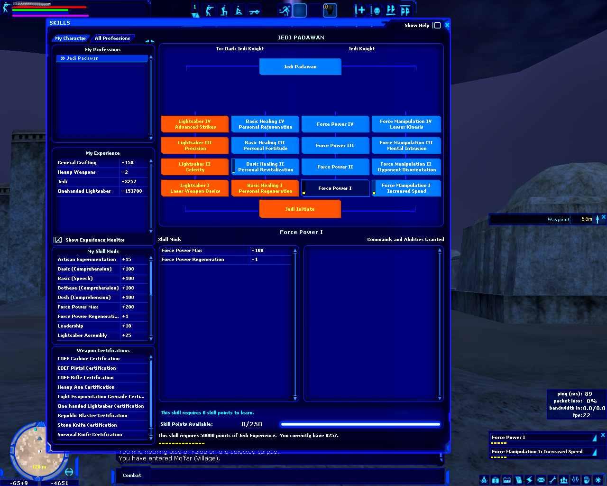
Task: Select Force Manipulation II Opponent Disorientation skill
Action: coord(406,167)
